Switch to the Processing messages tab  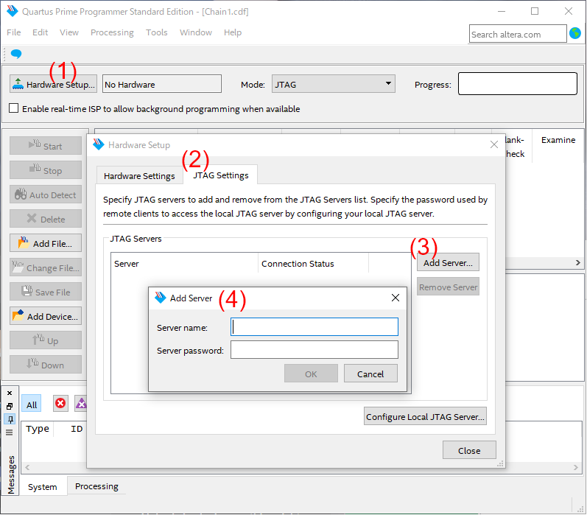tap(96, 486)
